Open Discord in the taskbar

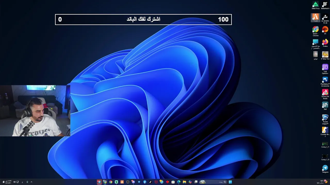(133, 182)
